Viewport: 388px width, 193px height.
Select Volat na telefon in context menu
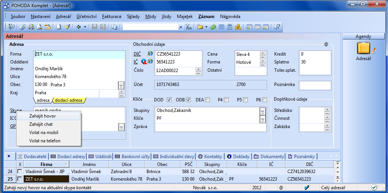point(48,141)
